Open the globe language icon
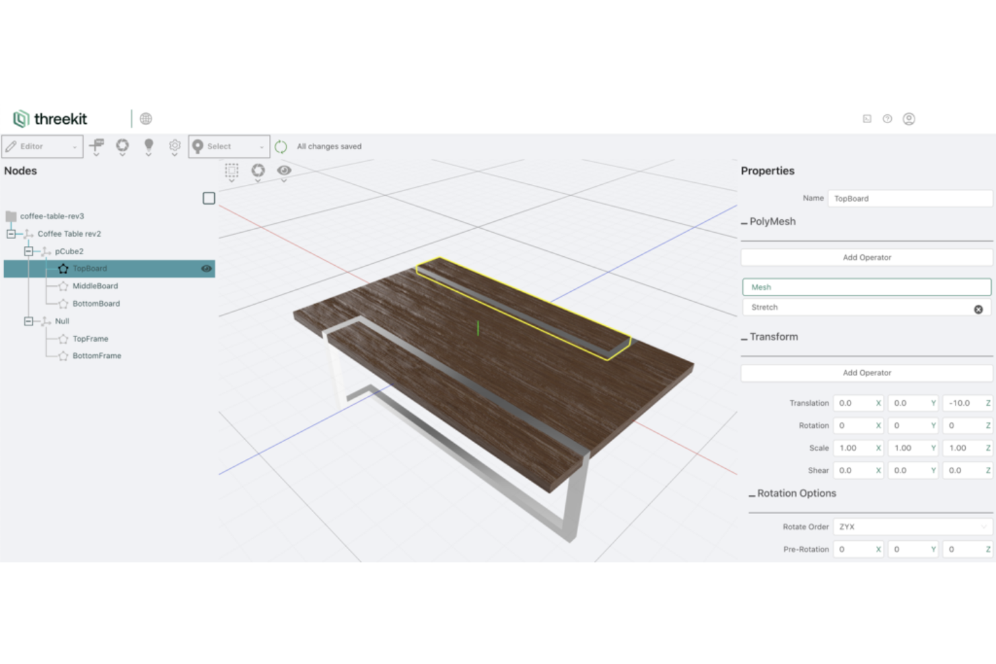Screen dimensions: 996x664 point(146,119)
